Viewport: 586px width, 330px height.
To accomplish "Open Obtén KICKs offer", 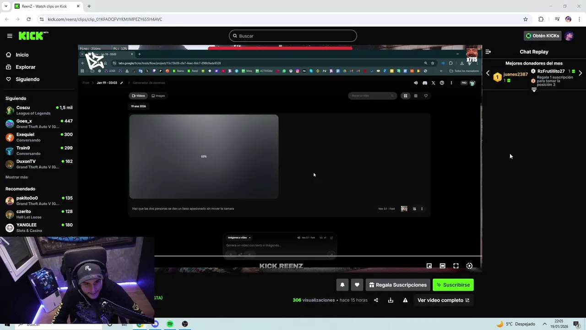I will pos(543,36).
